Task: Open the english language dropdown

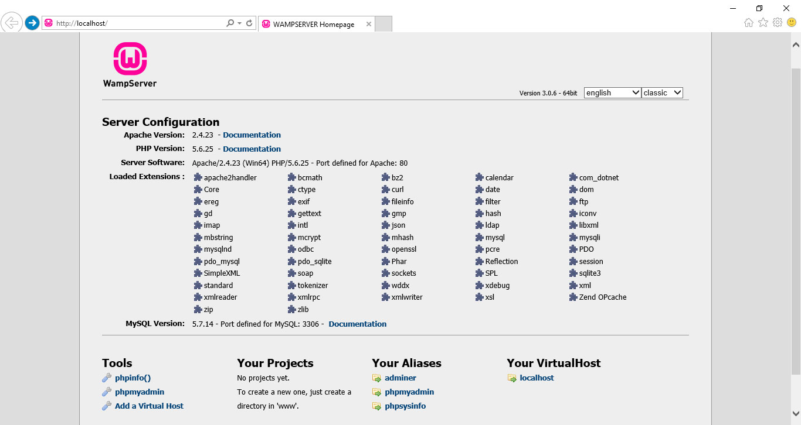Action: coord(612,92)
